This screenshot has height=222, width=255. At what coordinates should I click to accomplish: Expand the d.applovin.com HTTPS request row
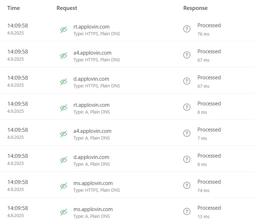pos(127,80)
